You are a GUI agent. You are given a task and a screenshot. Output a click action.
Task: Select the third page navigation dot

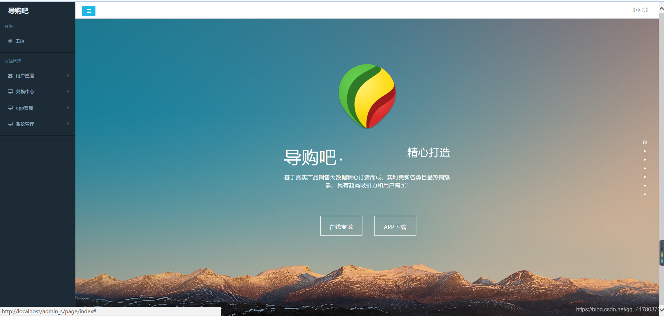(645, 160)
